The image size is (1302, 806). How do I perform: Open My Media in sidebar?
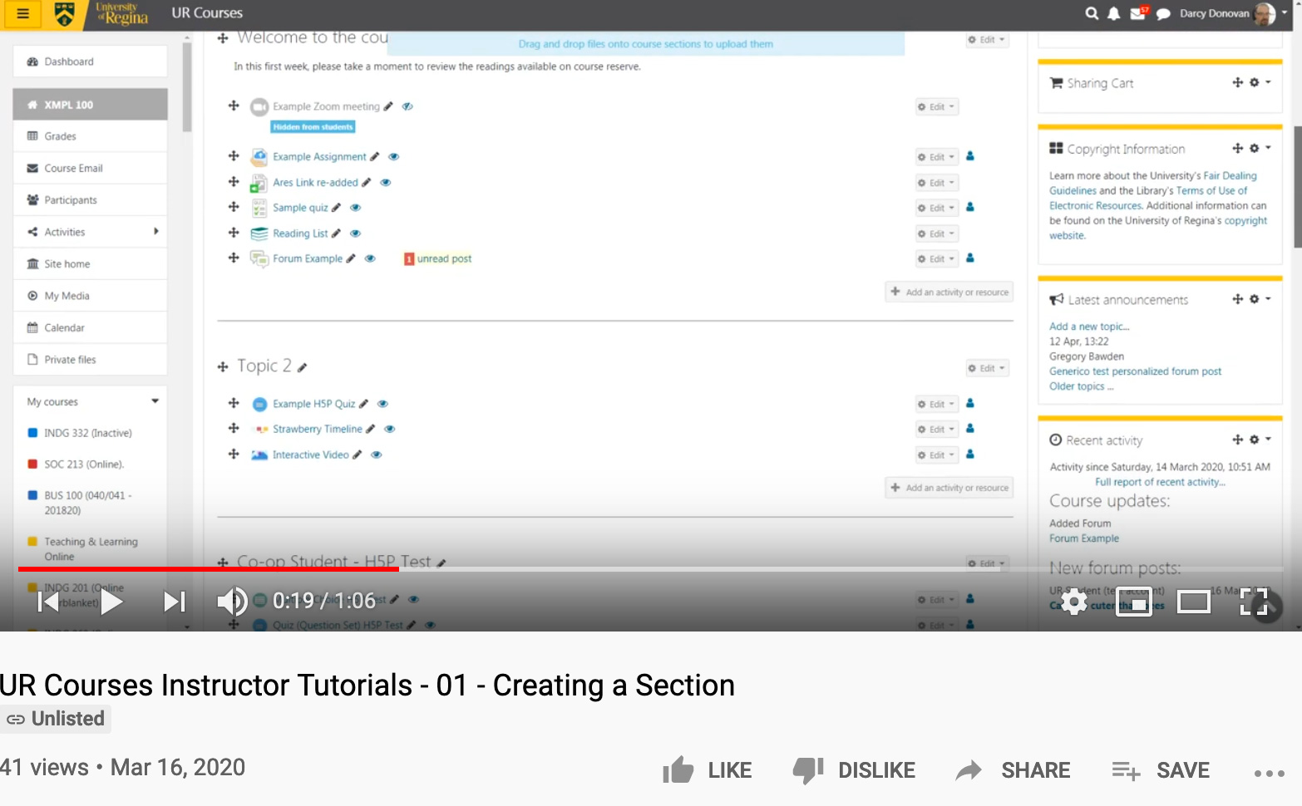[90, 296]
